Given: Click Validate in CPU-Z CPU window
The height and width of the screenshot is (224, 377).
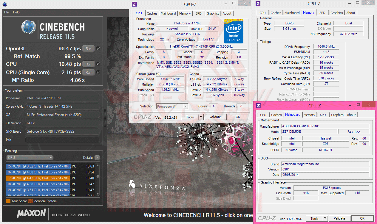Looking at the screenshot, I should pyautogui.click(x=215, y=117).
